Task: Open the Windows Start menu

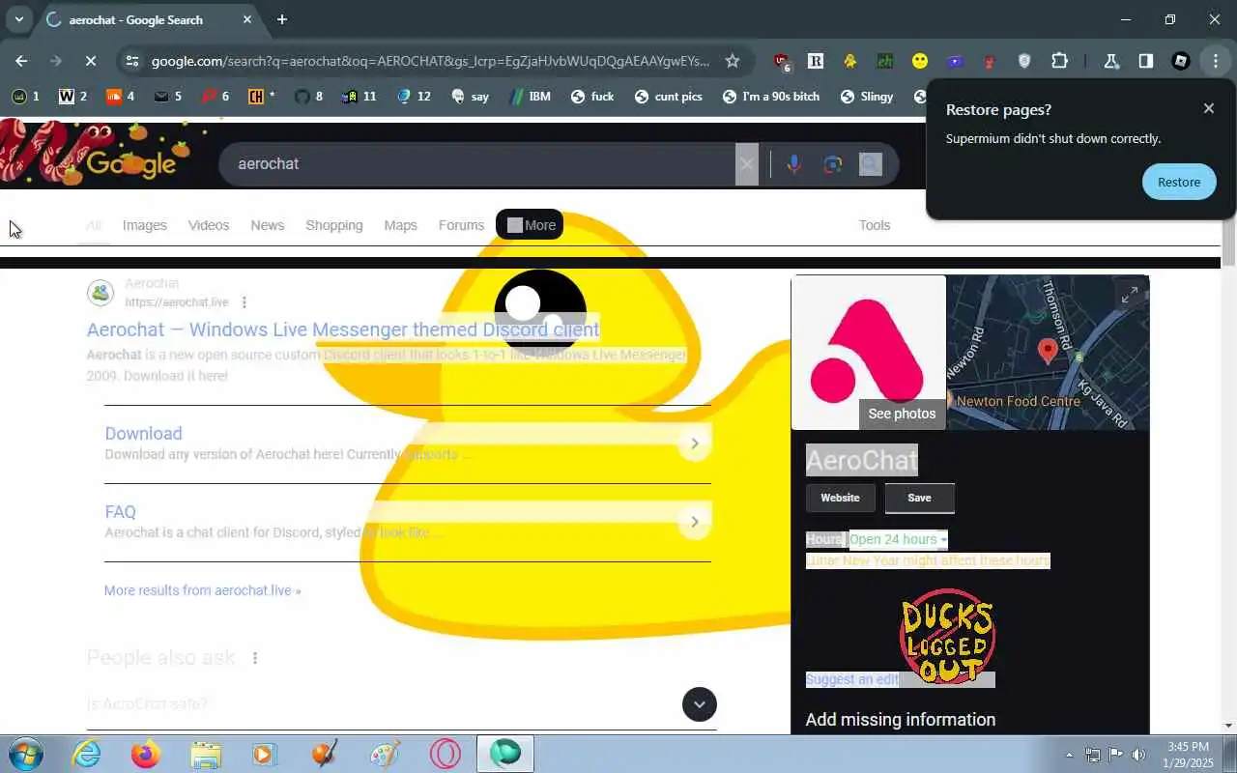Action: tap(25, 754)
